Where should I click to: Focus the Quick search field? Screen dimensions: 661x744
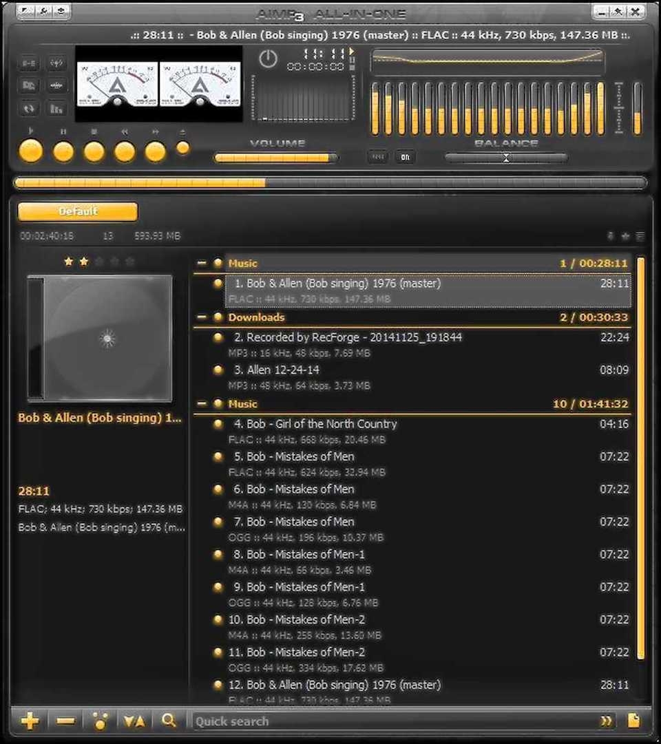pyautogui.click(x=394, y=721)
